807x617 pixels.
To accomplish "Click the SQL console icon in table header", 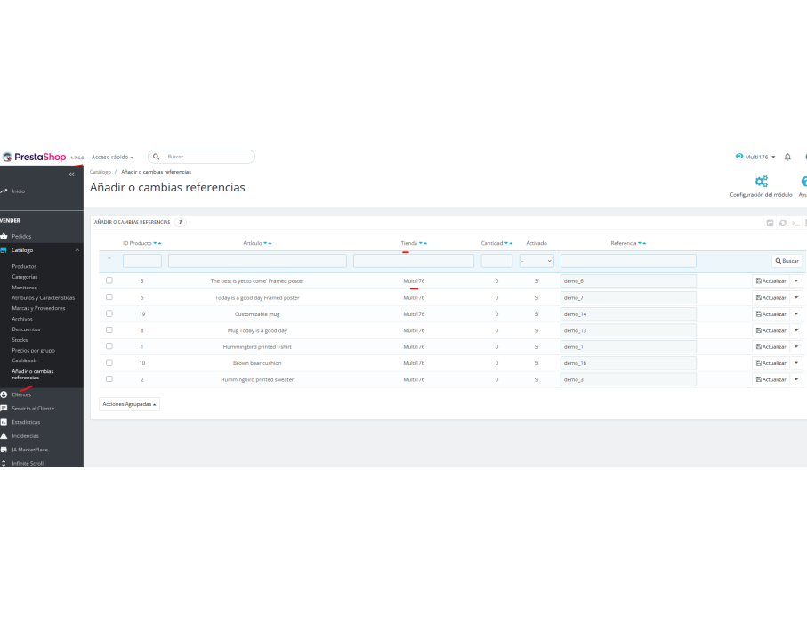I will tap(795, 223).
